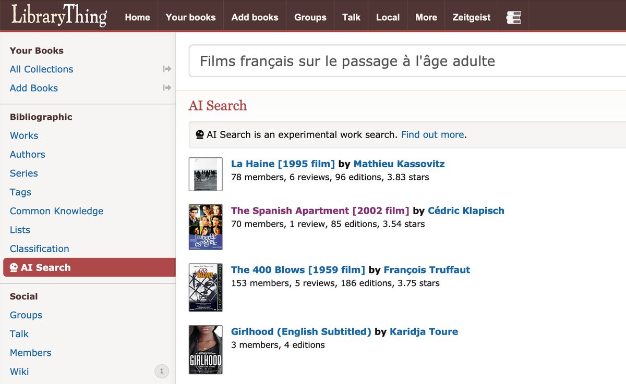Open author Cédric Klapisch

[x=466, y=210]
